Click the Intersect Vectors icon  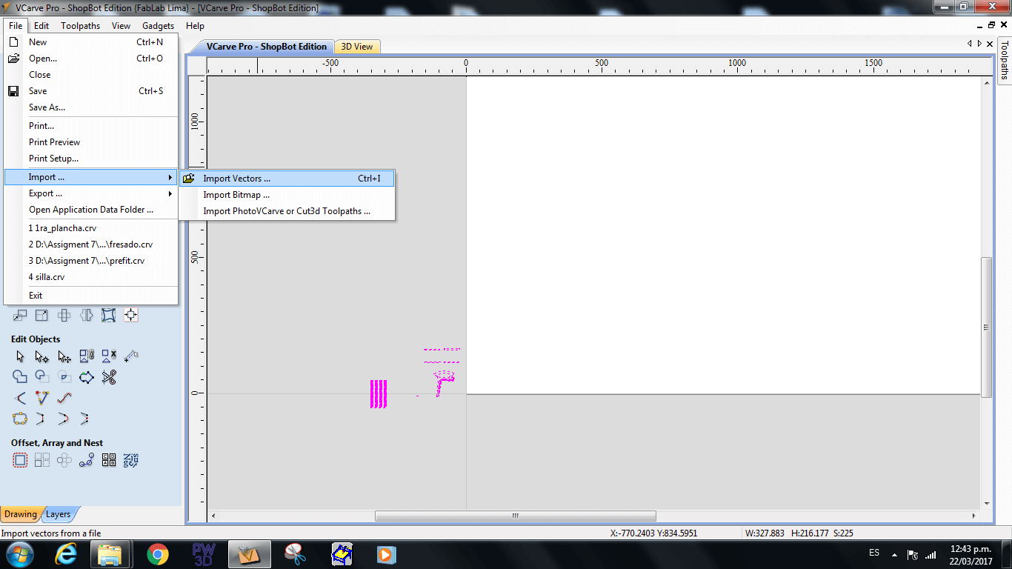click(64, 377)
